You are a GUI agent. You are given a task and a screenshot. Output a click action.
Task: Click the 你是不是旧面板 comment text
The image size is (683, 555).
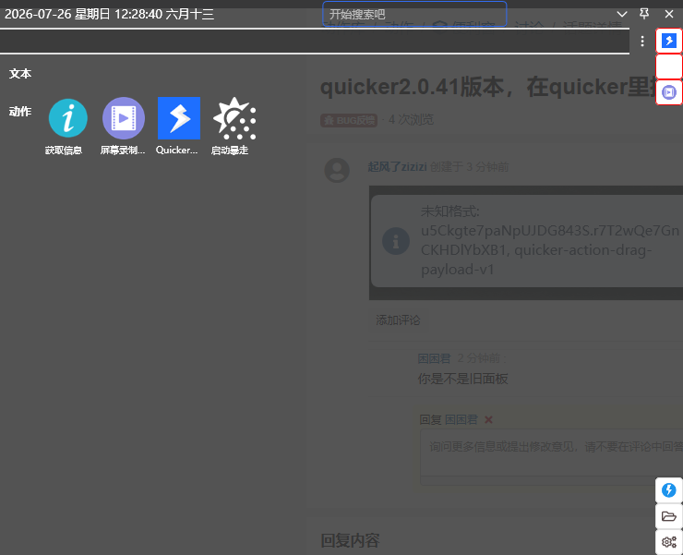click(x=462, y=379)
